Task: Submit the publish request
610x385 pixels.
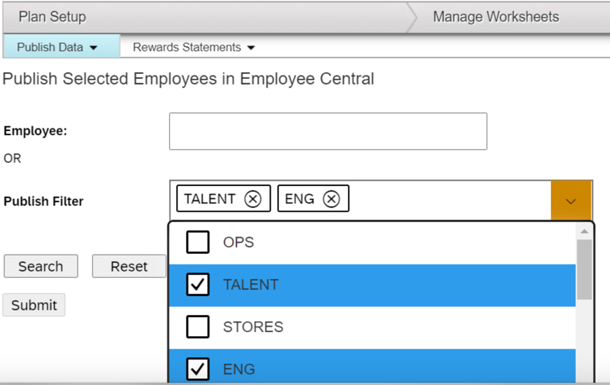Action: (x=34, y=305)
